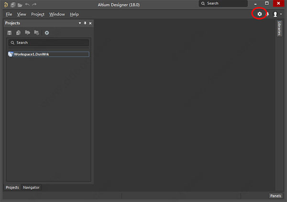
Task: Open the Project menu
Action: pos(38,14)
